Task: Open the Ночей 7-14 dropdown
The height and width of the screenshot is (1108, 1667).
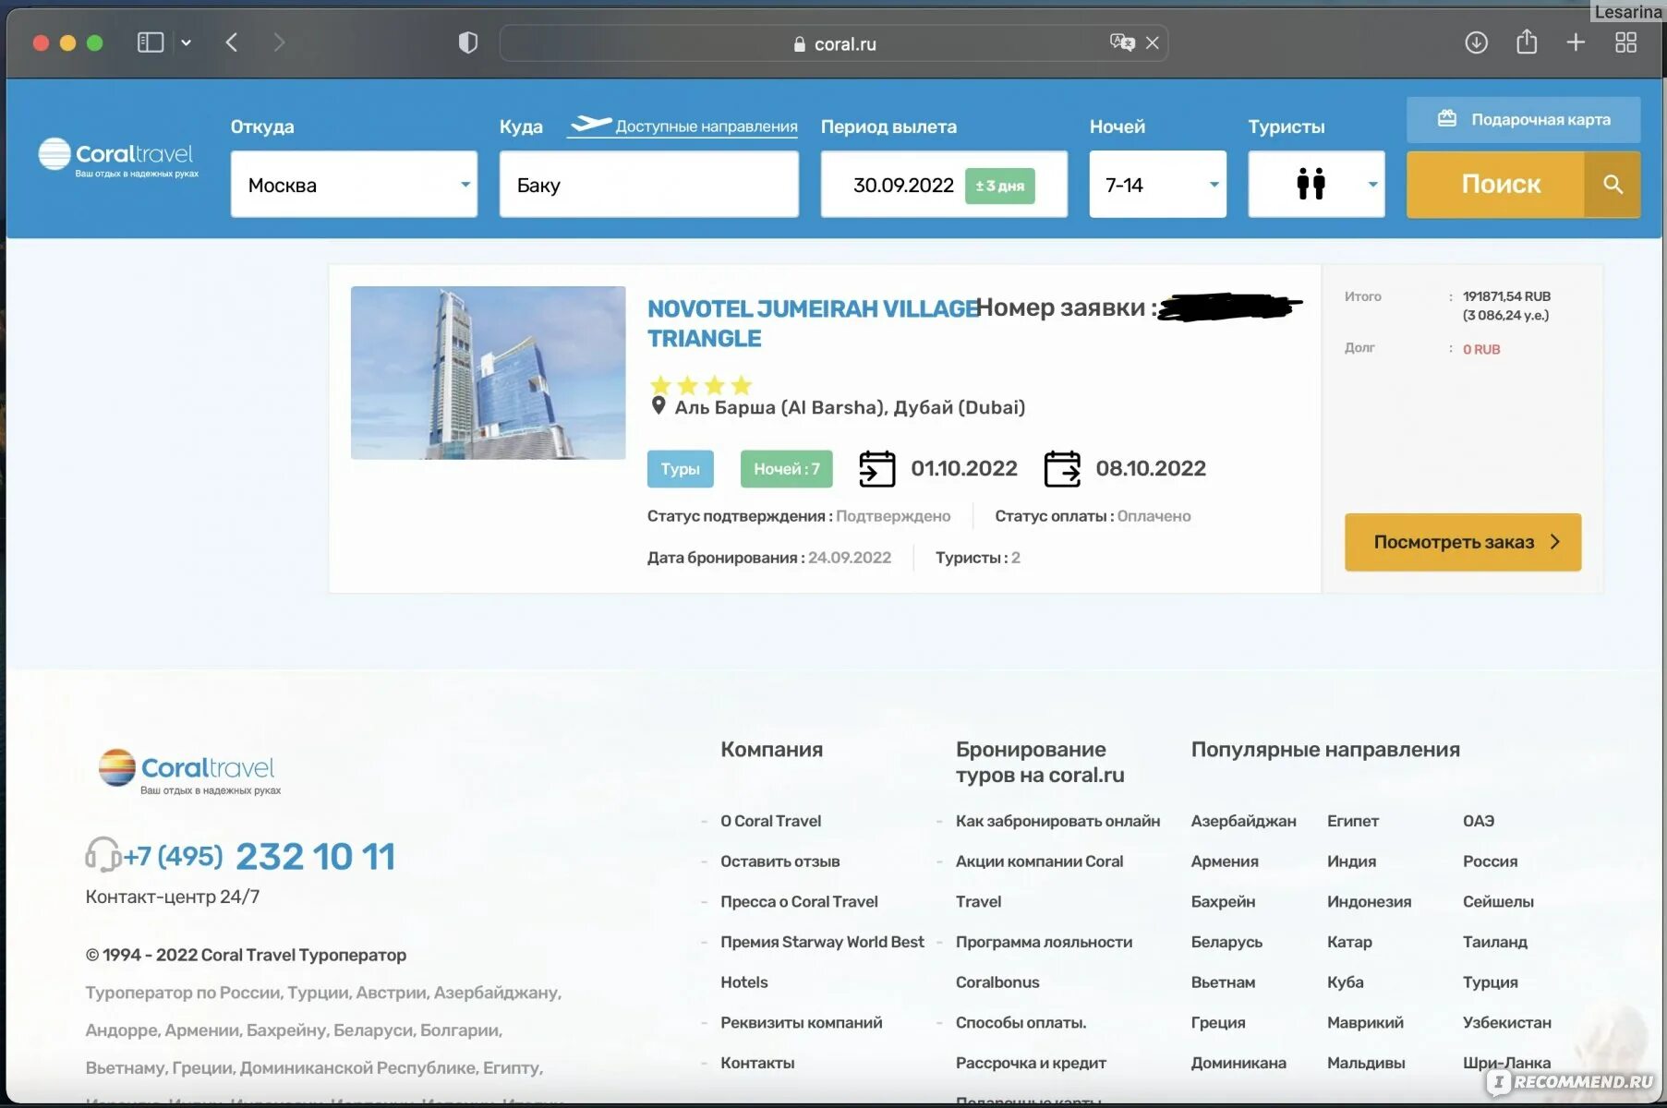Action: 1158,185
